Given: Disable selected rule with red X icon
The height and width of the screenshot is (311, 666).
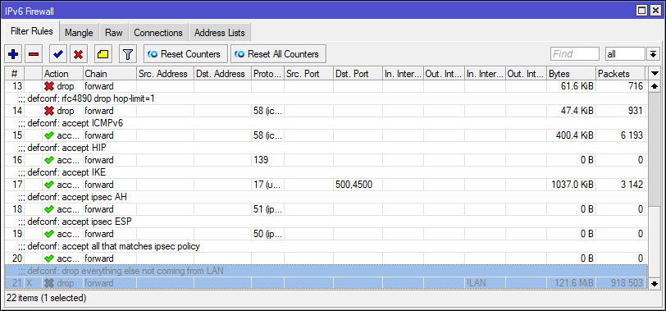Looking at the screenshot, I should [x=78, y=54].
